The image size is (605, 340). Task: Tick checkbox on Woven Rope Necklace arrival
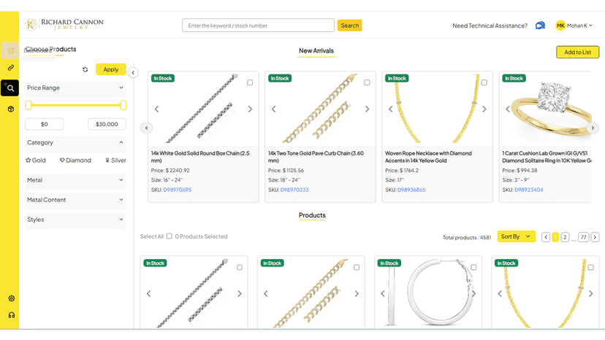coord(484,82)
